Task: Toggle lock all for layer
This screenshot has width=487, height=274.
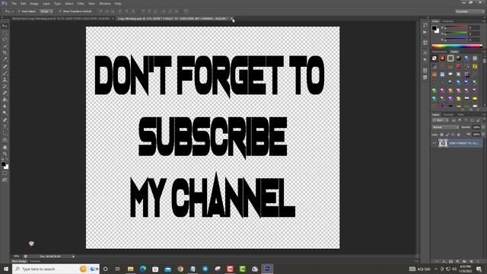Action: point(458,135)
